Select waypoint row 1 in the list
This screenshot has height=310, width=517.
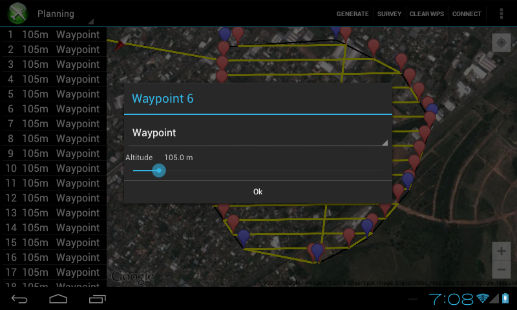54,35
